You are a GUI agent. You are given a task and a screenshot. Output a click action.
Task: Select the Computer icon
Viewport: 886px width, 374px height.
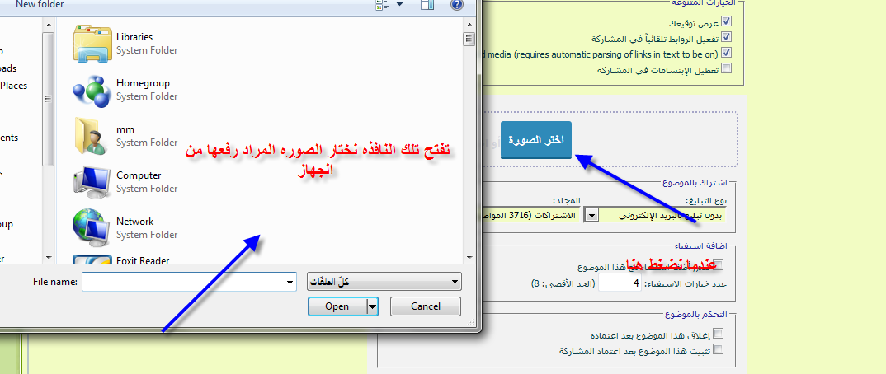(92, 181)
